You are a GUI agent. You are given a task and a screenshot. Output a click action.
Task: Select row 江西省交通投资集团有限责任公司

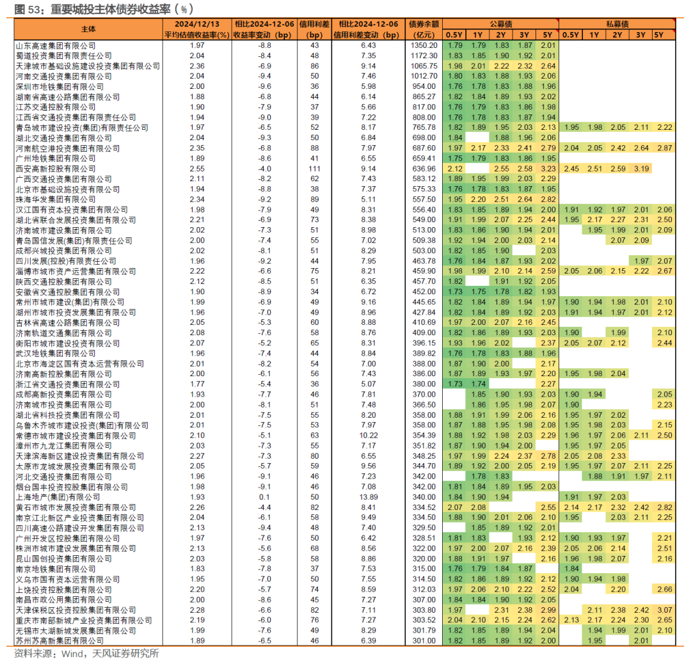[345, 117]
